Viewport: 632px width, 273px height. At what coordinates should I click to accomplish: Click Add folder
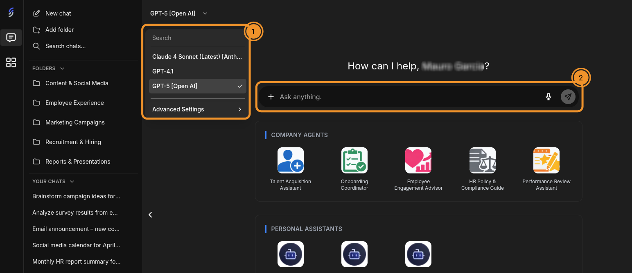pyautogui.click(x=59, y=30)
